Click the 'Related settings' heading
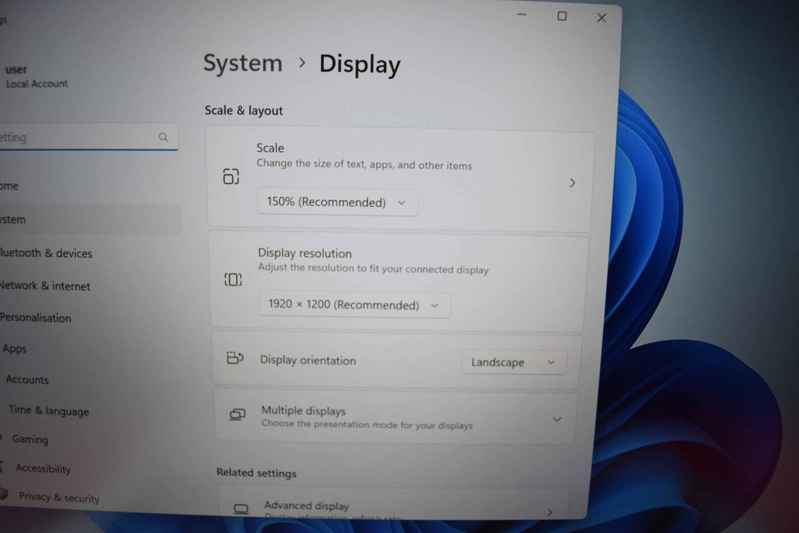799x533 pixels. pyautogui.click(x=257, y=473)
